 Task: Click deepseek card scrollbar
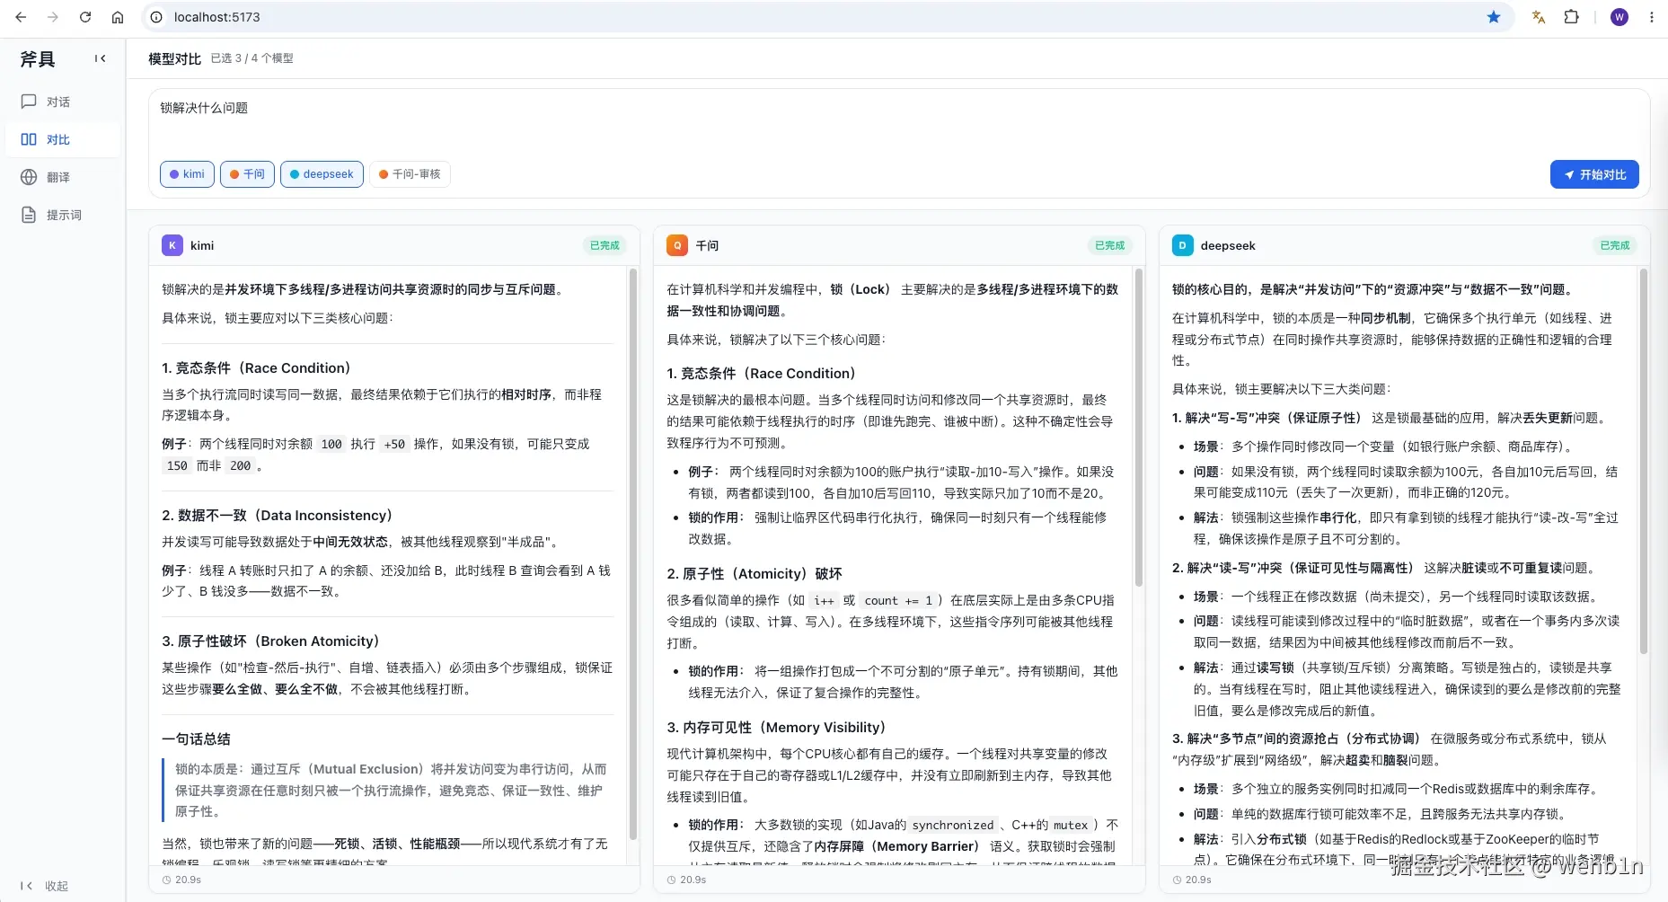1644,461
